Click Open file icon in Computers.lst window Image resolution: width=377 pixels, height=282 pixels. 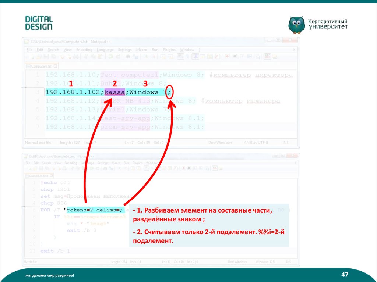click(x=39, y=57)
